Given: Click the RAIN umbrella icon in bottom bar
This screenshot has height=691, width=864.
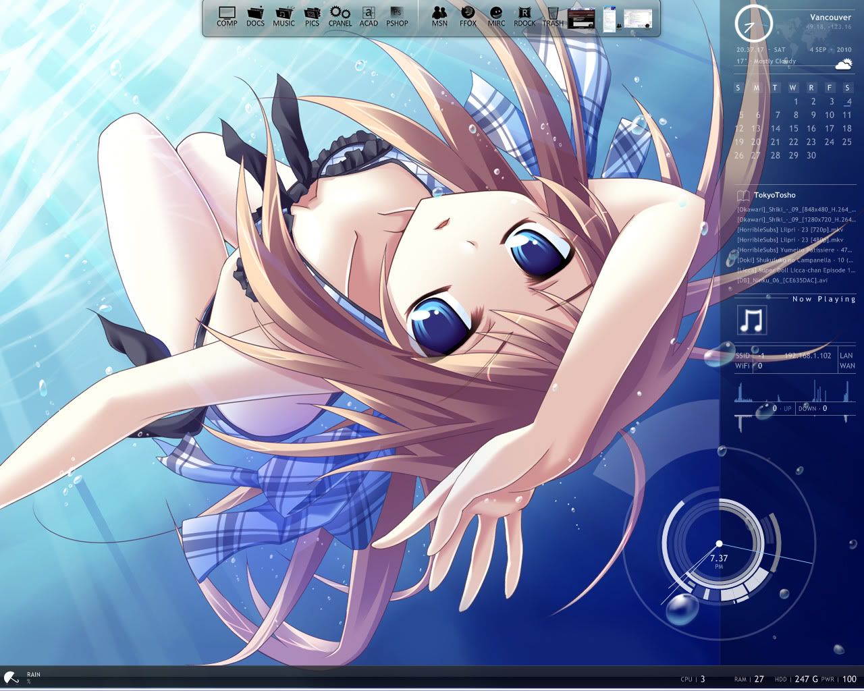Looking at the screenshot, I should point(11,678).
